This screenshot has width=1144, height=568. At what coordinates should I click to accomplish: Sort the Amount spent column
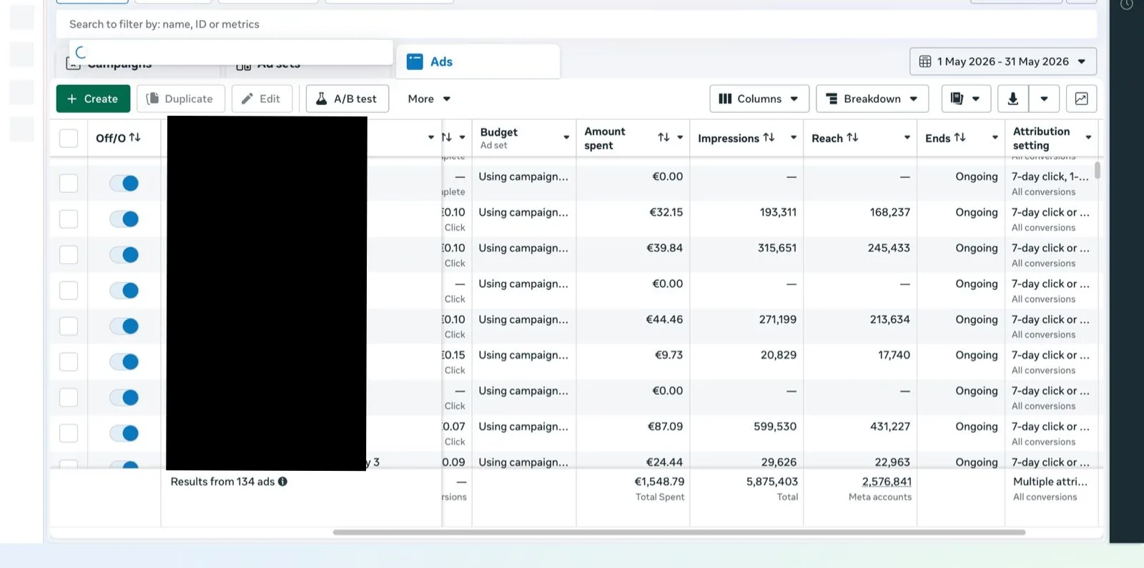[664, 137]
